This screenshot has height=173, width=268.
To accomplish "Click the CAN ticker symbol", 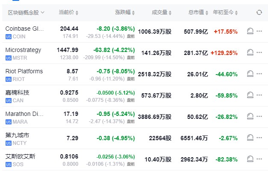I will tap(18, 101).
